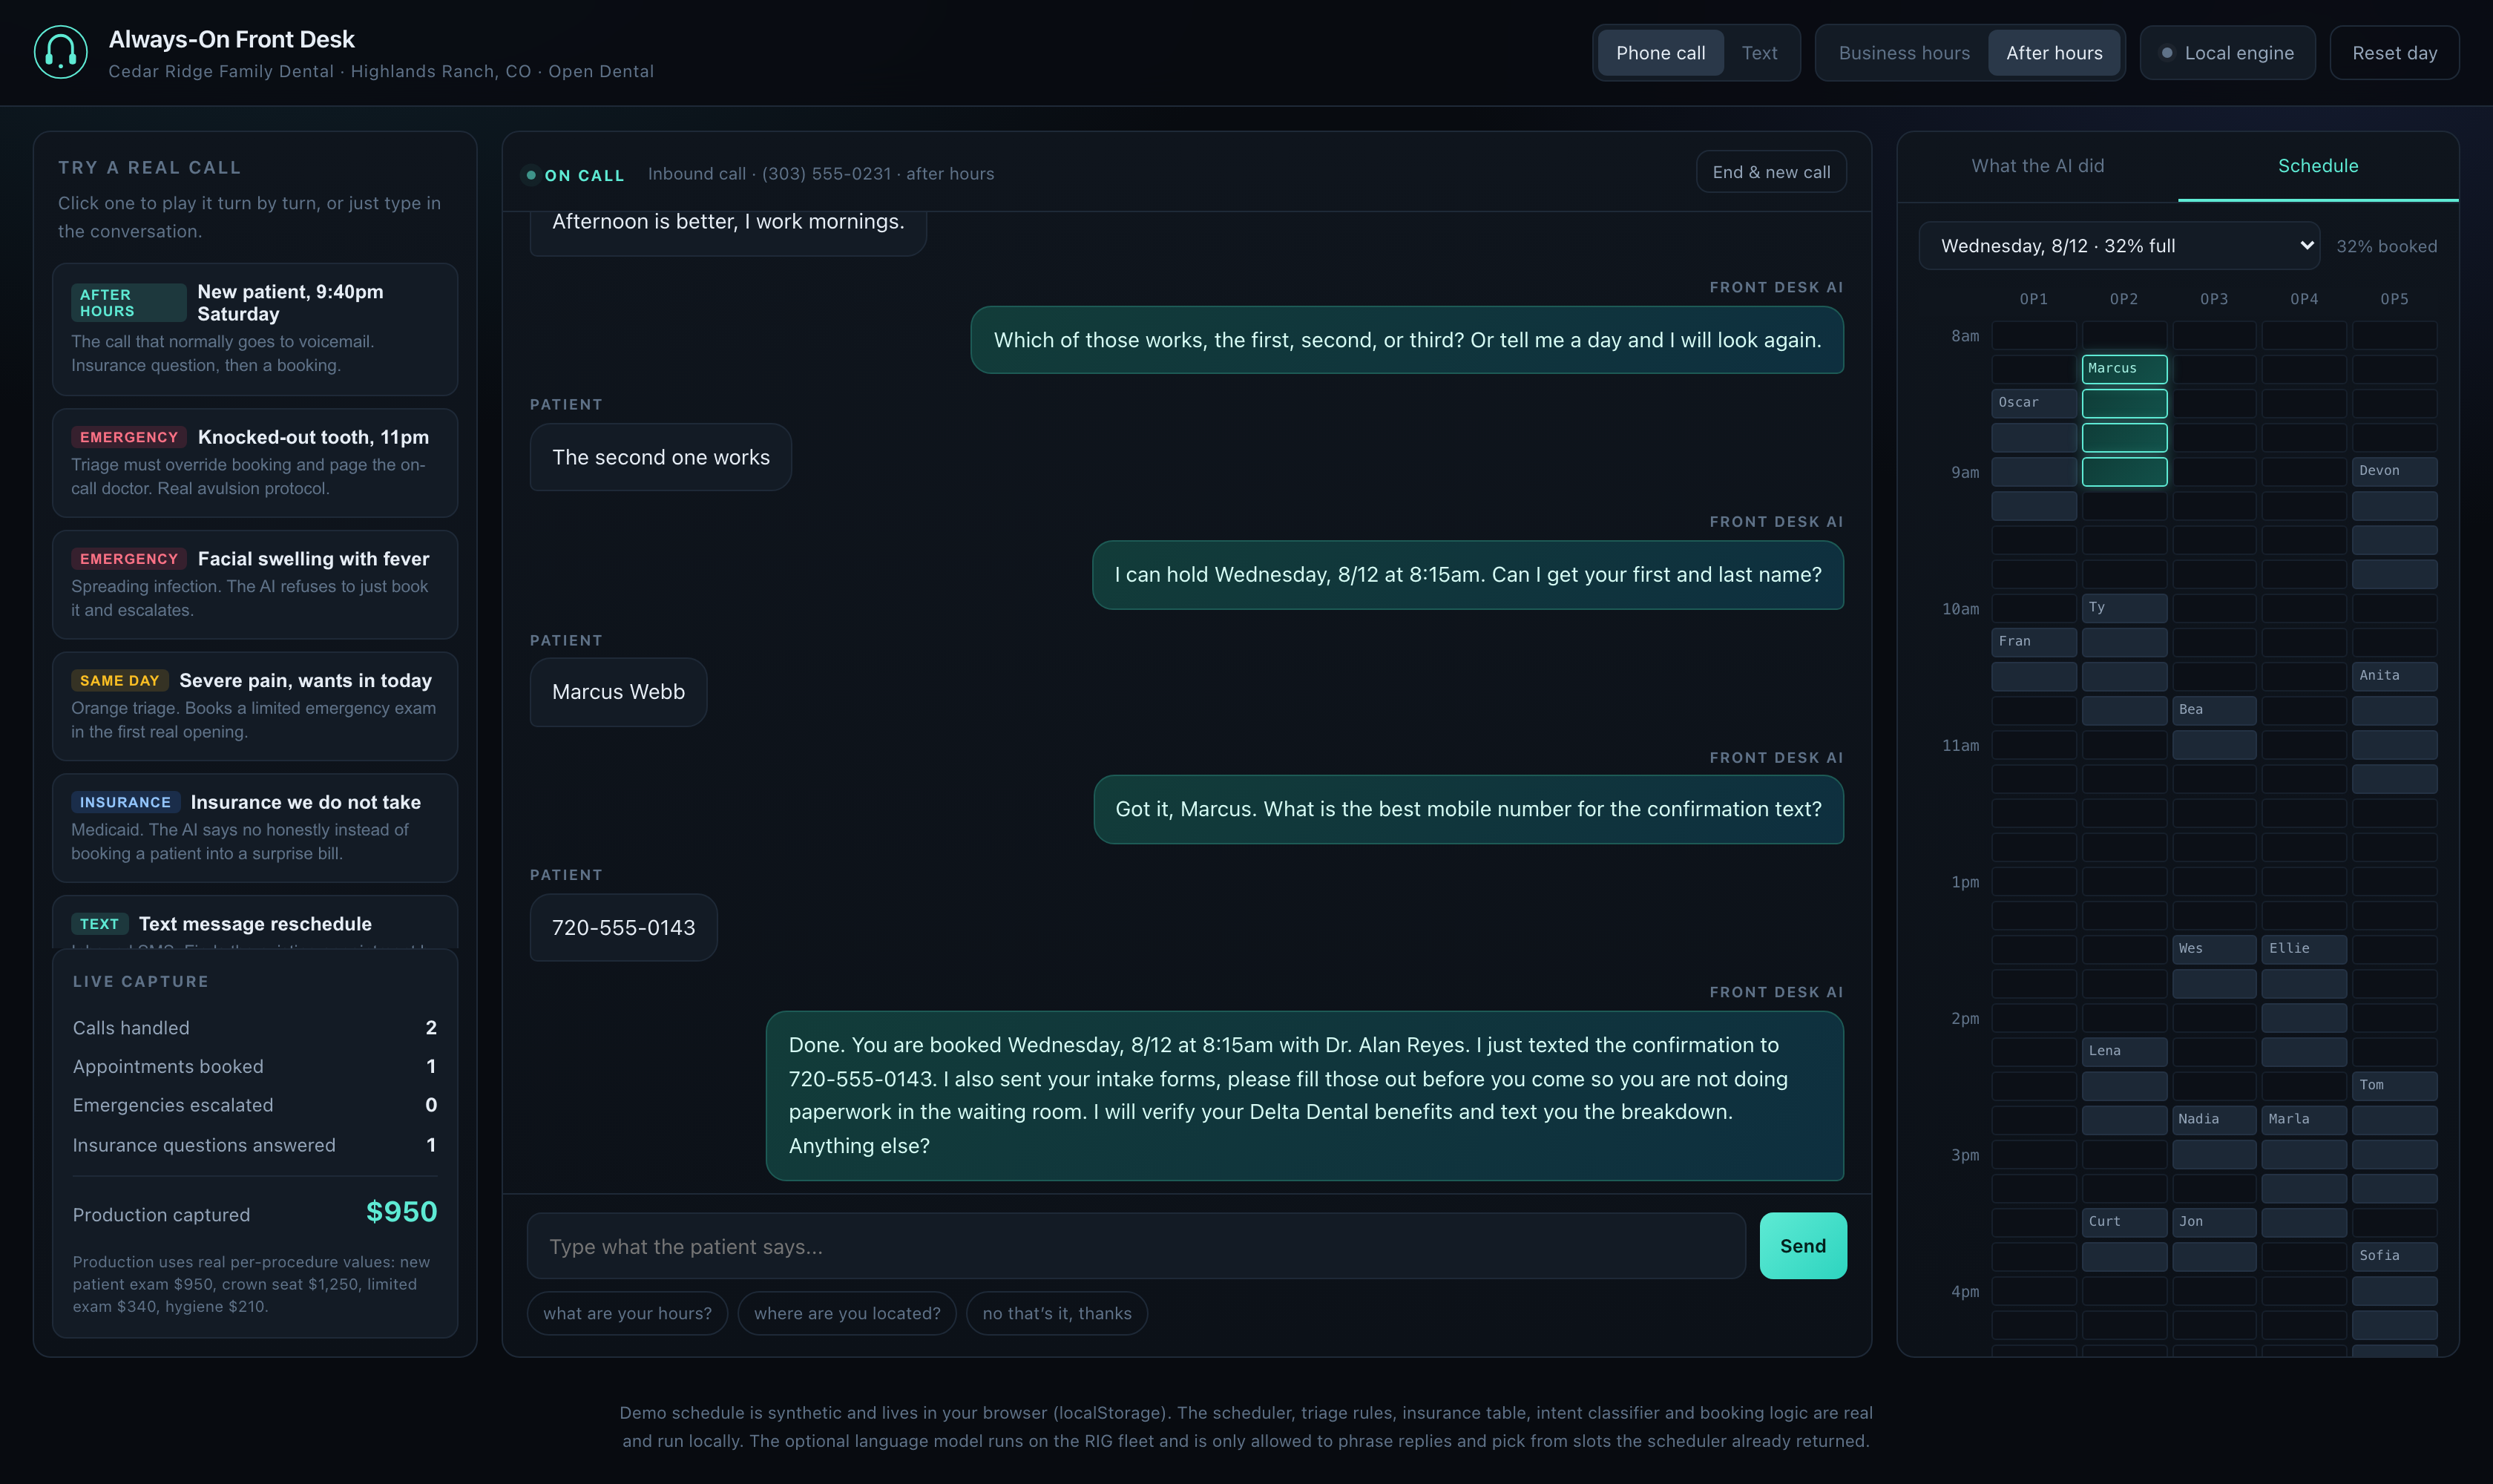Switch to Text channel mode
2493x1484 pixels.
1759,53
